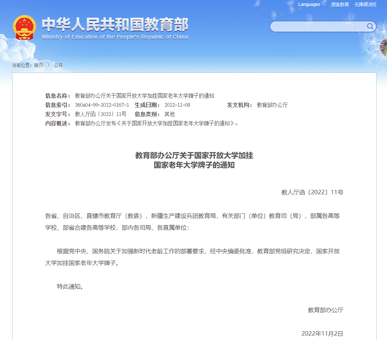Click the 发文机构 label
Viewport: 387px width, 340px height.
pyautogui.click(x=240, y=105)
